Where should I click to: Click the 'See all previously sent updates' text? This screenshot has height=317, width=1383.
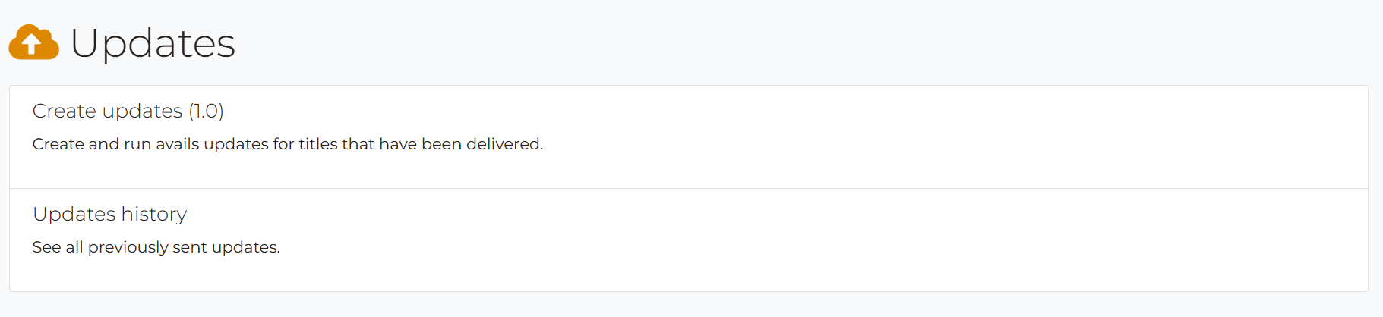(x=156, y=247)
